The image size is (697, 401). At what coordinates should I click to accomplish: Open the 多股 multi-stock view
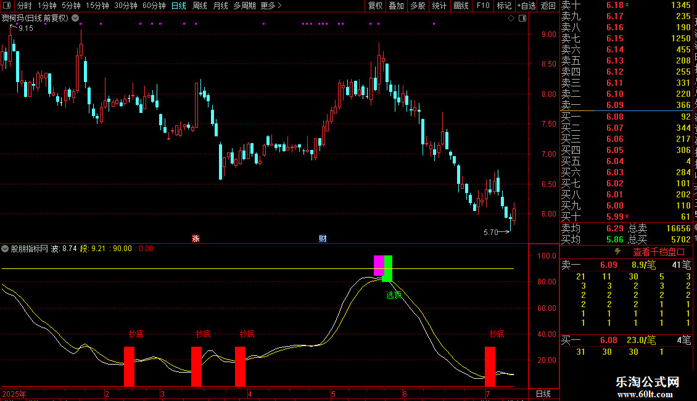click(x=418, y=6)
